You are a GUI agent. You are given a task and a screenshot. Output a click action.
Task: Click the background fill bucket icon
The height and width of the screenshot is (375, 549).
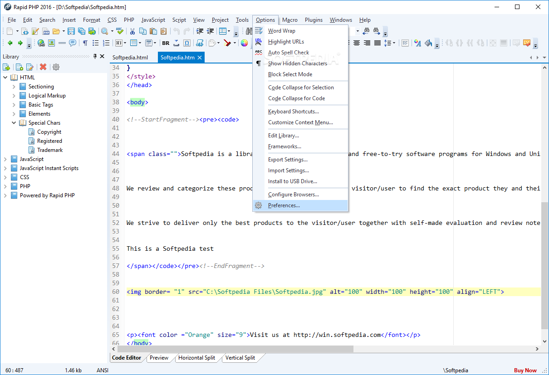click(427, 43)
